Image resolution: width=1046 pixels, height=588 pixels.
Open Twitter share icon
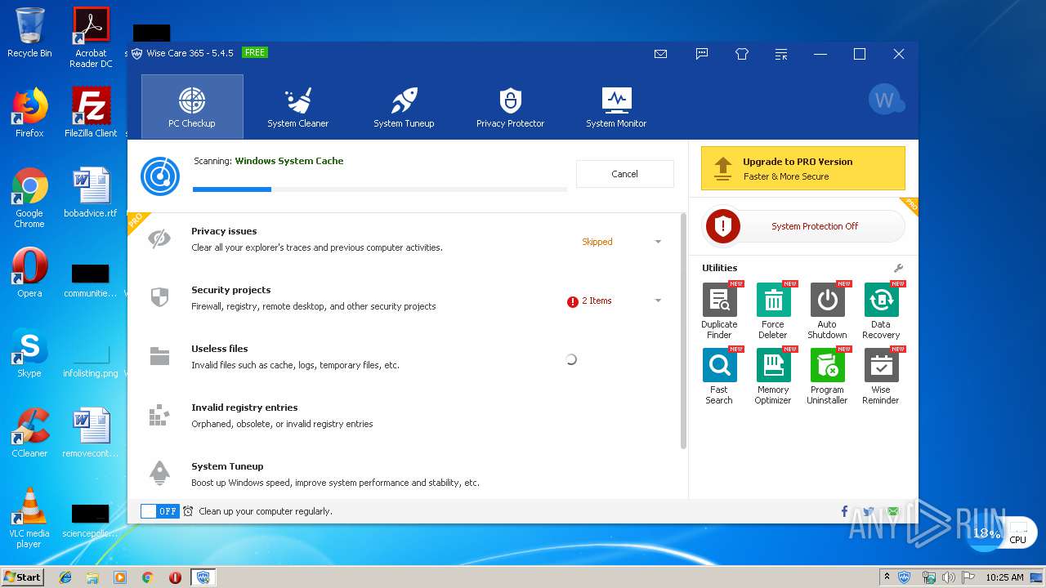[x=868, y=511]
